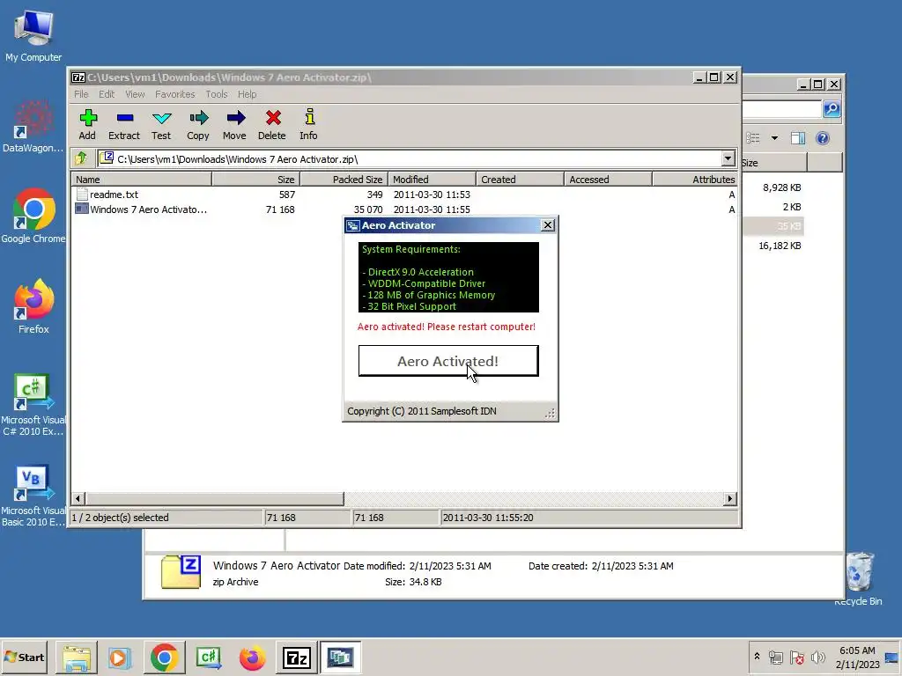Switch to Chrome in the taskbar
Screen dimensions: 902x676
(x=165, y=657)
